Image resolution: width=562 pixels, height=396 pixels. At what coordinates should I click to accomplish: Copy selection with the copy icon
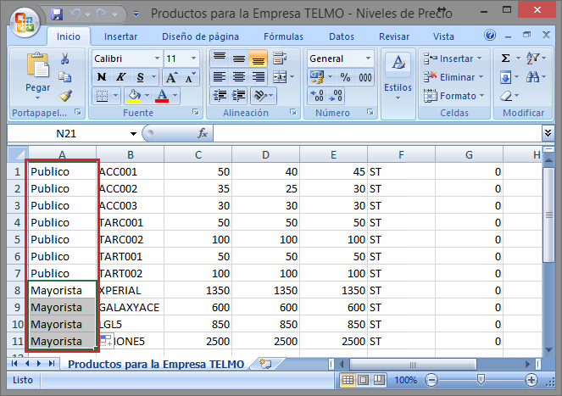(x=65, y=77)
